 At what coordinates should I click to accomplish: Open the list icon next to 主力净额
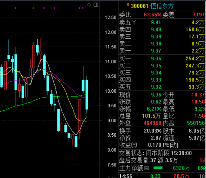point(146,168)
